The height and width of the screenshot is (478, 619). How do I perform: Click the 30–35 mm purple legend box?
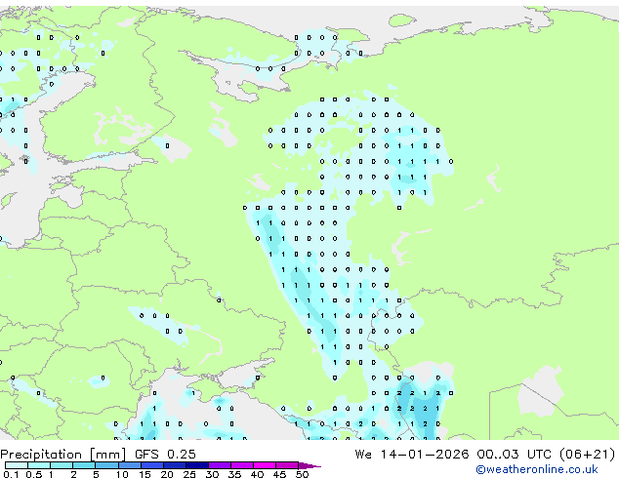[x=220, y=465]
